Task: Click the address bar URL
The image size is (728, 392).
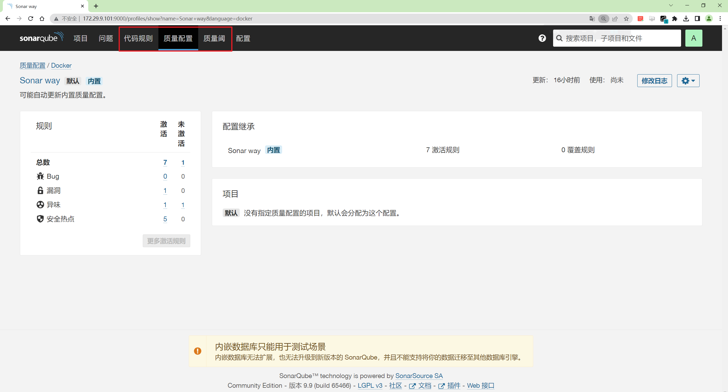Action: (167, 18)
